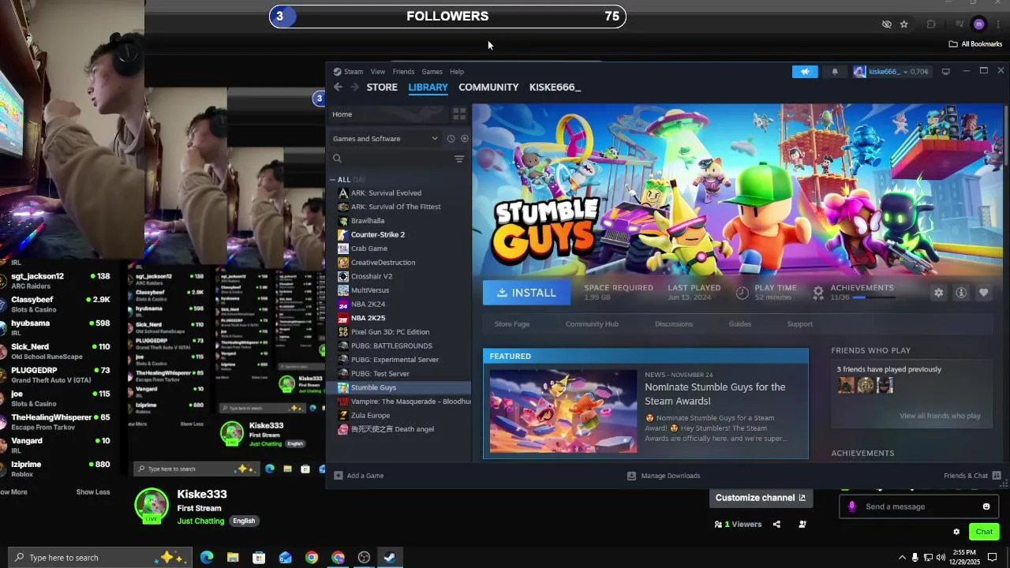Open Stumble Guys Guides link
Viewport: 1010px width, 568px height.
[x=740, y=324]
